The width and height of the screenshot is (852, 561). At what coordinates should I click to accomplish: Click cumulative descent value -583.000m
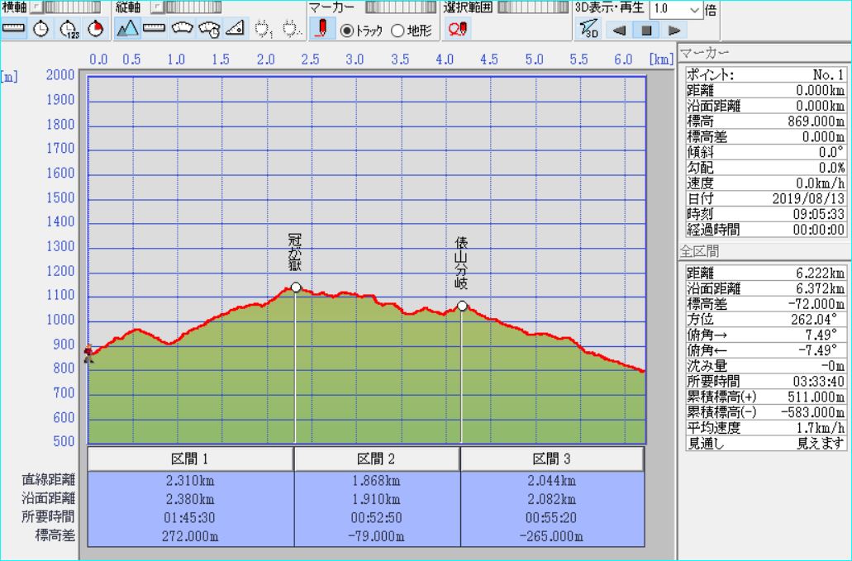tap(813, 412)
